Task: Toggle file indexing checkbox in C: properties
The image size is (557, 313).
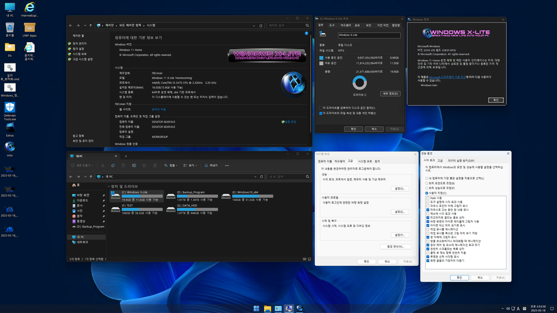Action: click(321, 113)
